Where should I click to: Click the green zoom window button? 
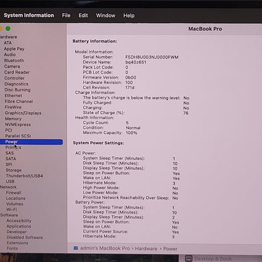tap(8, 28)
